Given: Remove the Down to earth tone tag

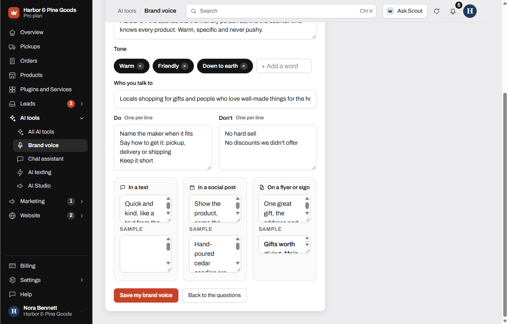Looking at the screenshot, I should (244, 66).
